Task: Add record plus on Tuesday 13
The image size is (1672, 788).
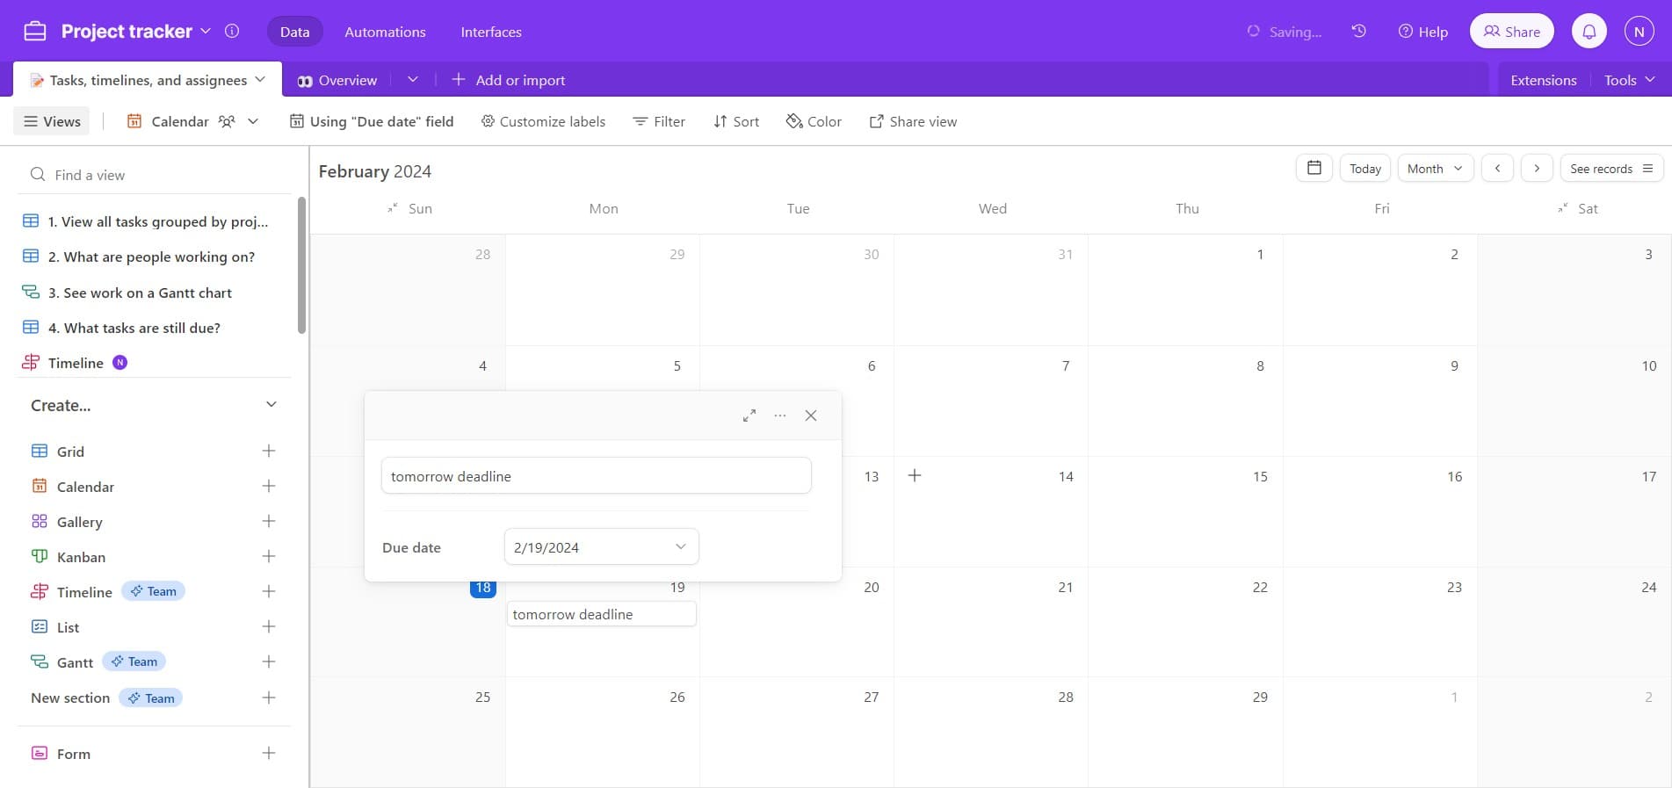Action: 915,475
